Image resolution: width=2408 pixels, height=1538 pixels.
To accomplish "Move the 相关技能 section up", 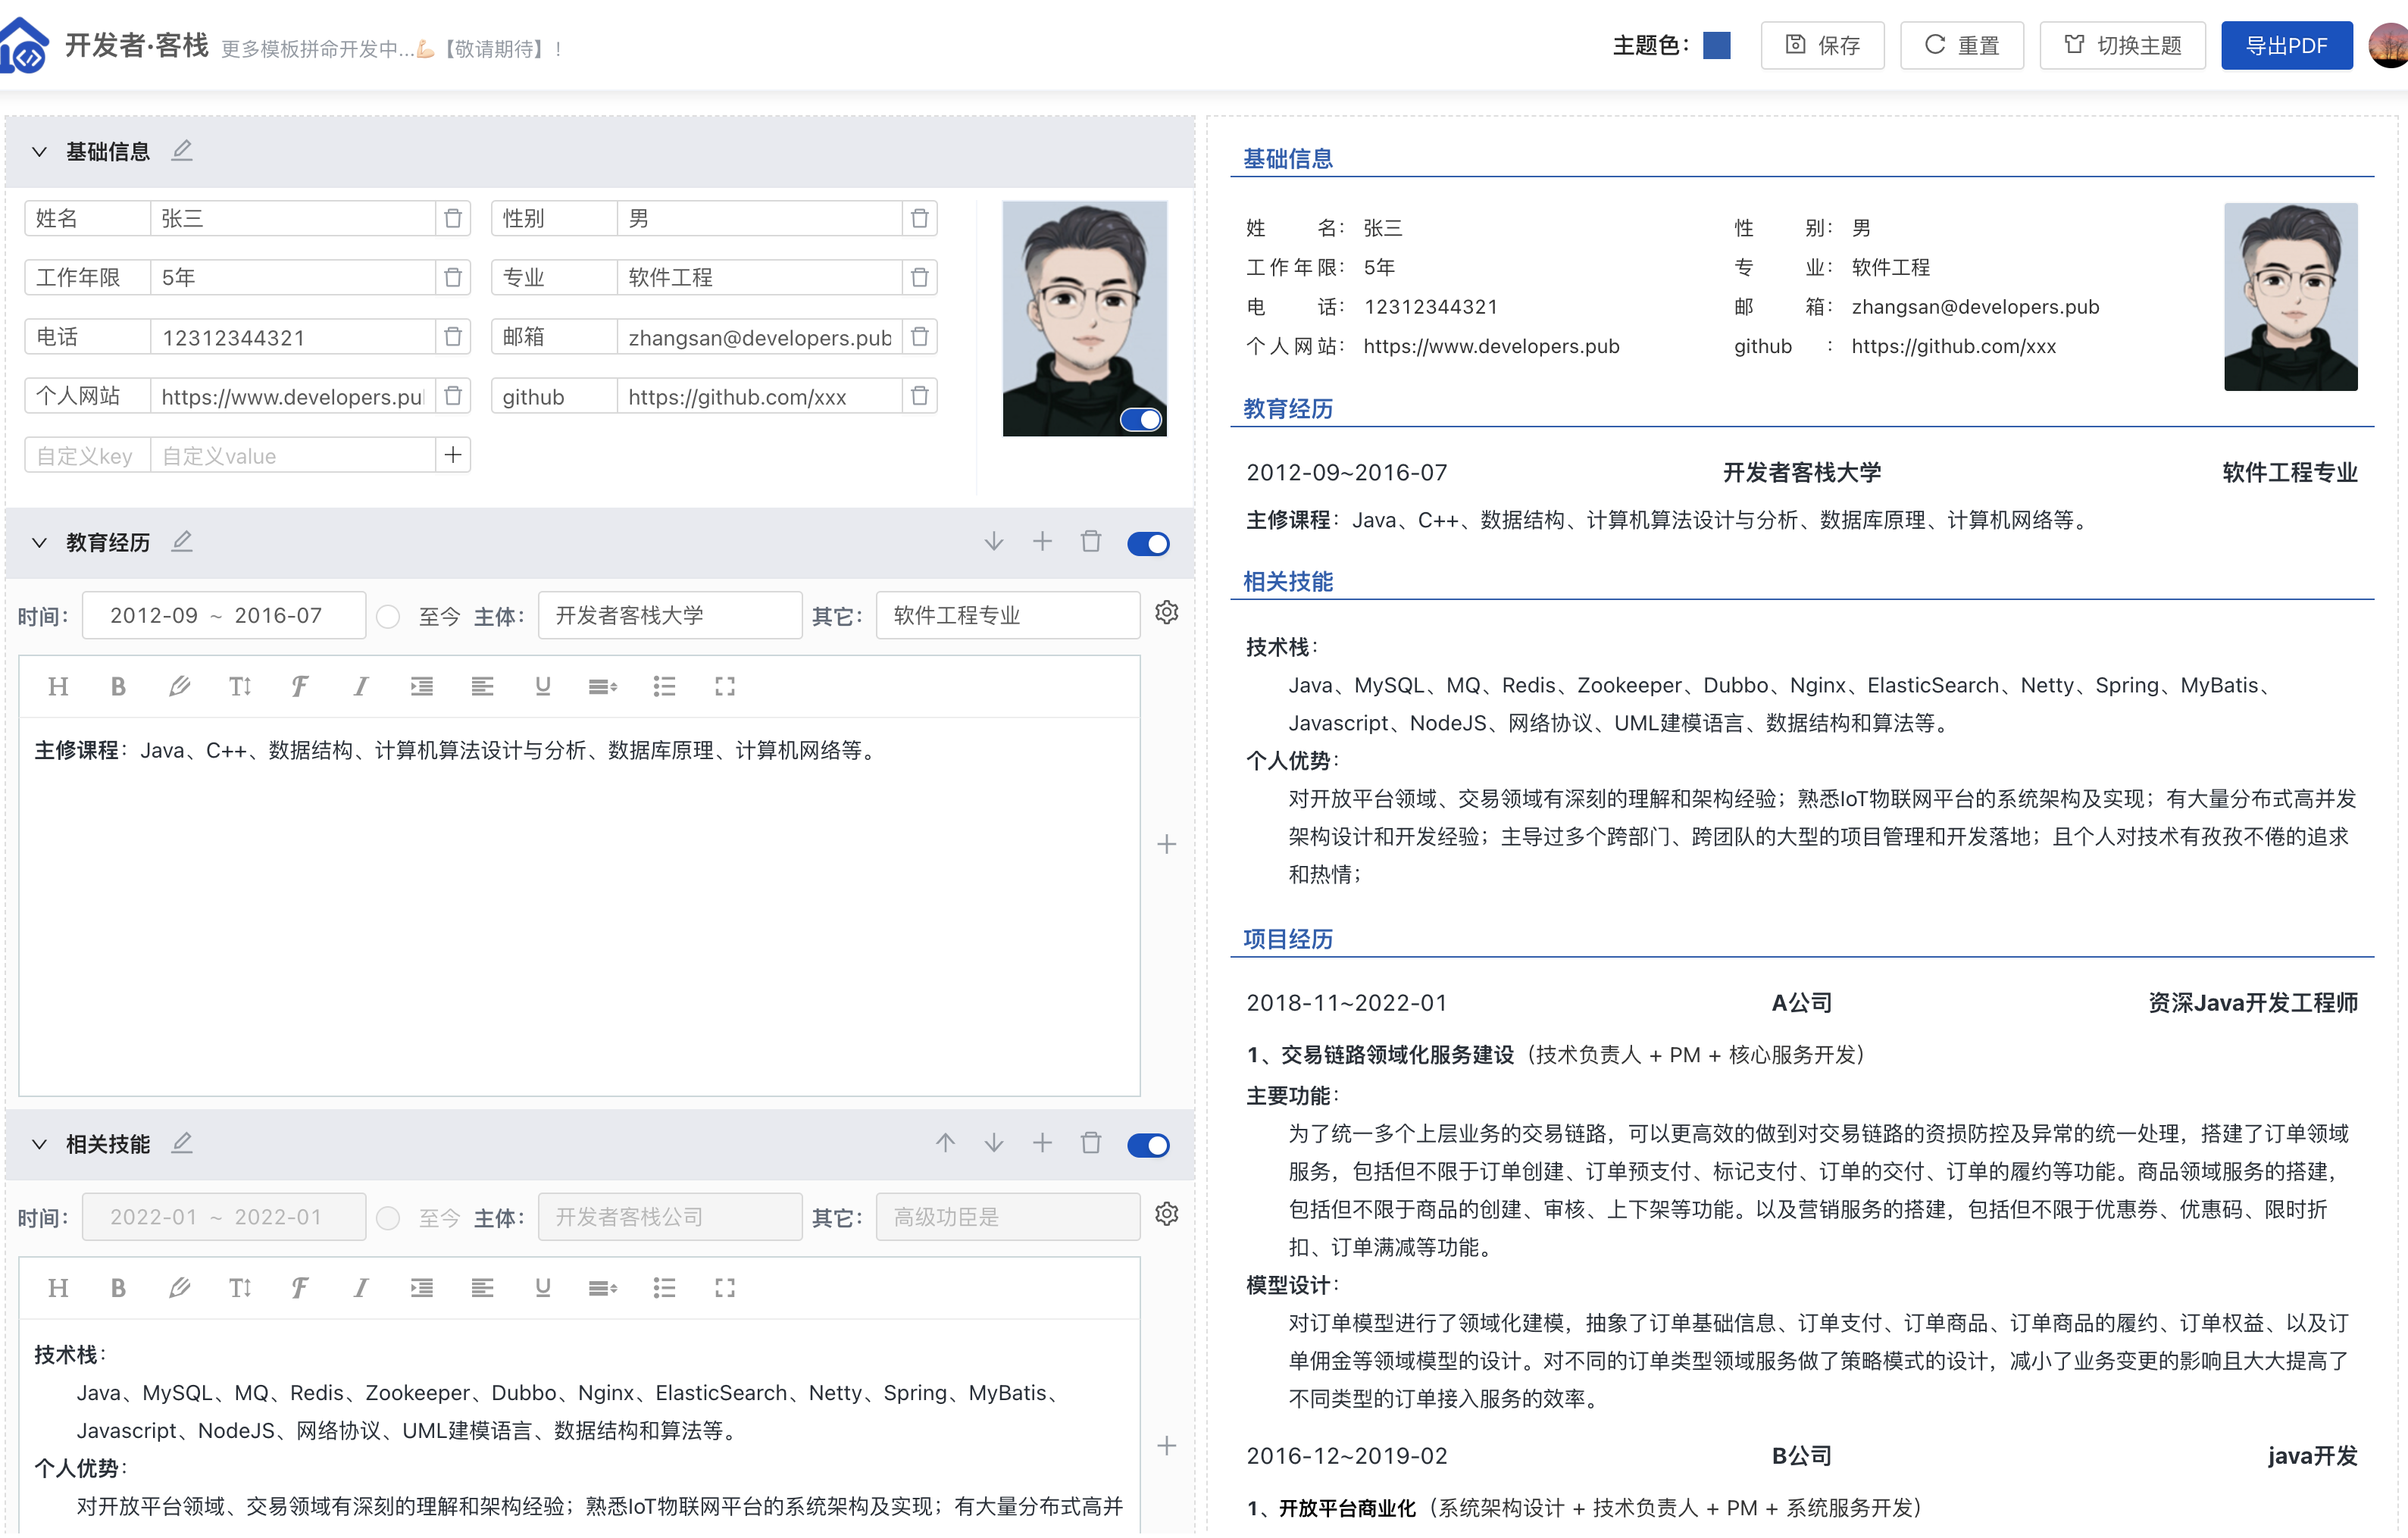I will click(x=945, y=1143).
